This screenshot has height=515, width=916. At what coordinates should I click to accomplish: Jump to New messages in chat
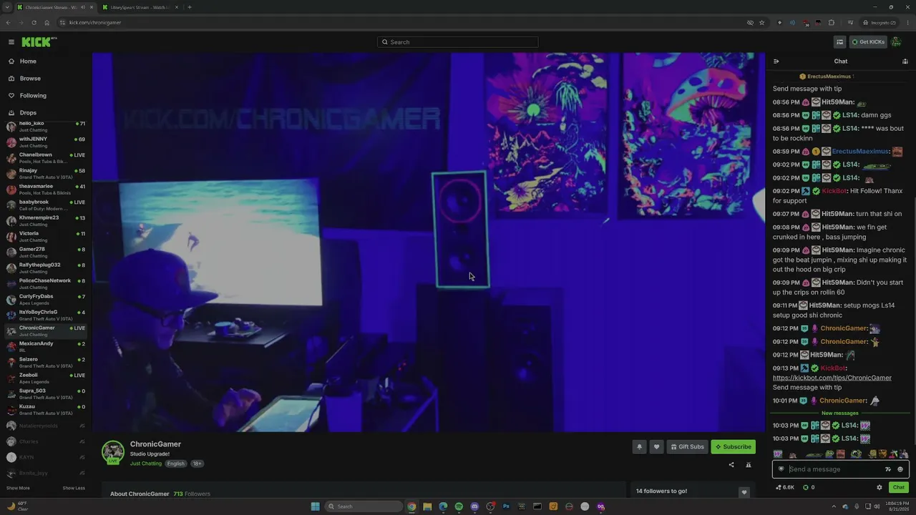[x=840, y=413]
